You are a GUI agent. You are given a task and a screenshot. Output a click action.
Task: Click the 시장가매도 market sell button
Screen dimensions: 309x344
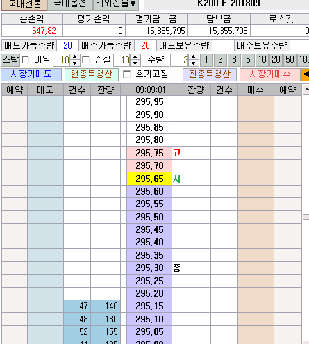click(31, 74)
